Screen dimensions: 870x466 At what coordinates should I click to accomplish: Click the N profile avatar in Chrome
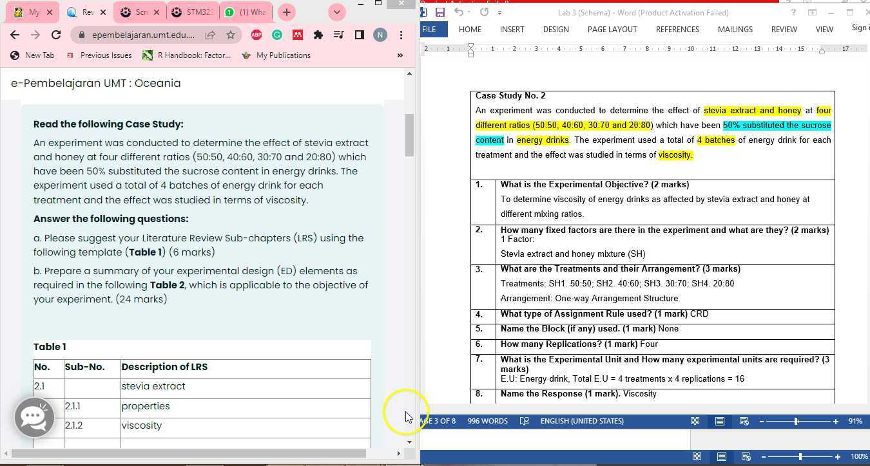(x=380, y=35)
